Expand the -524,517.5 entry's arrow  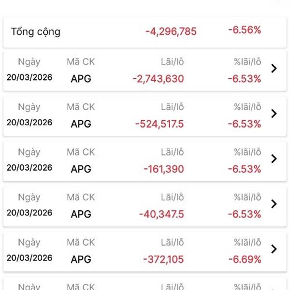tap(274, 114)
